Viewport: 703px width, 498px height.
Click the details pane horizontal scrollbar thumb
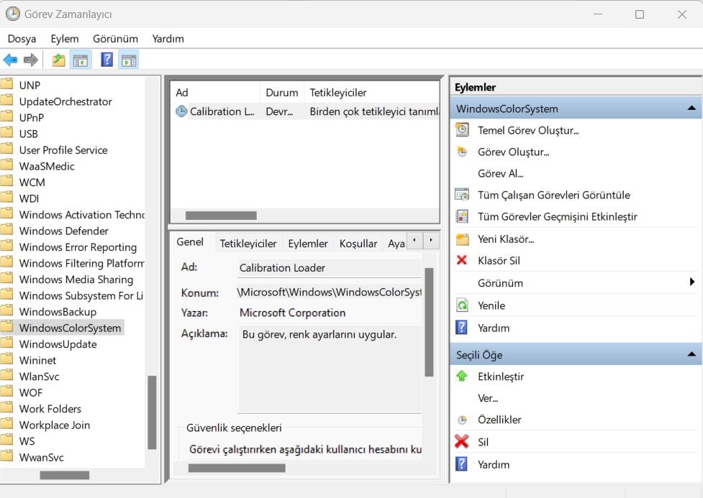pos(237,468)
